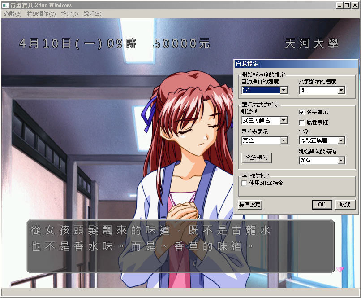Click the 設定(S) menu
Screen dimensions: 361x298
[69, 14]
